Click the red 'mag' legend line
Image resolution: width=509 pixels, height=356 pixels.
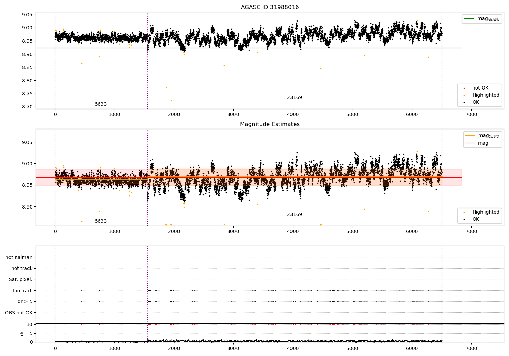(x=470, y=143)
